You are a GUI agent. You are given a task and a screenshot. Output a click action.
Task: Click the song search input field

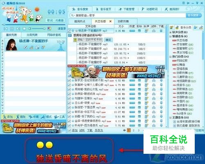click(128, 16)
